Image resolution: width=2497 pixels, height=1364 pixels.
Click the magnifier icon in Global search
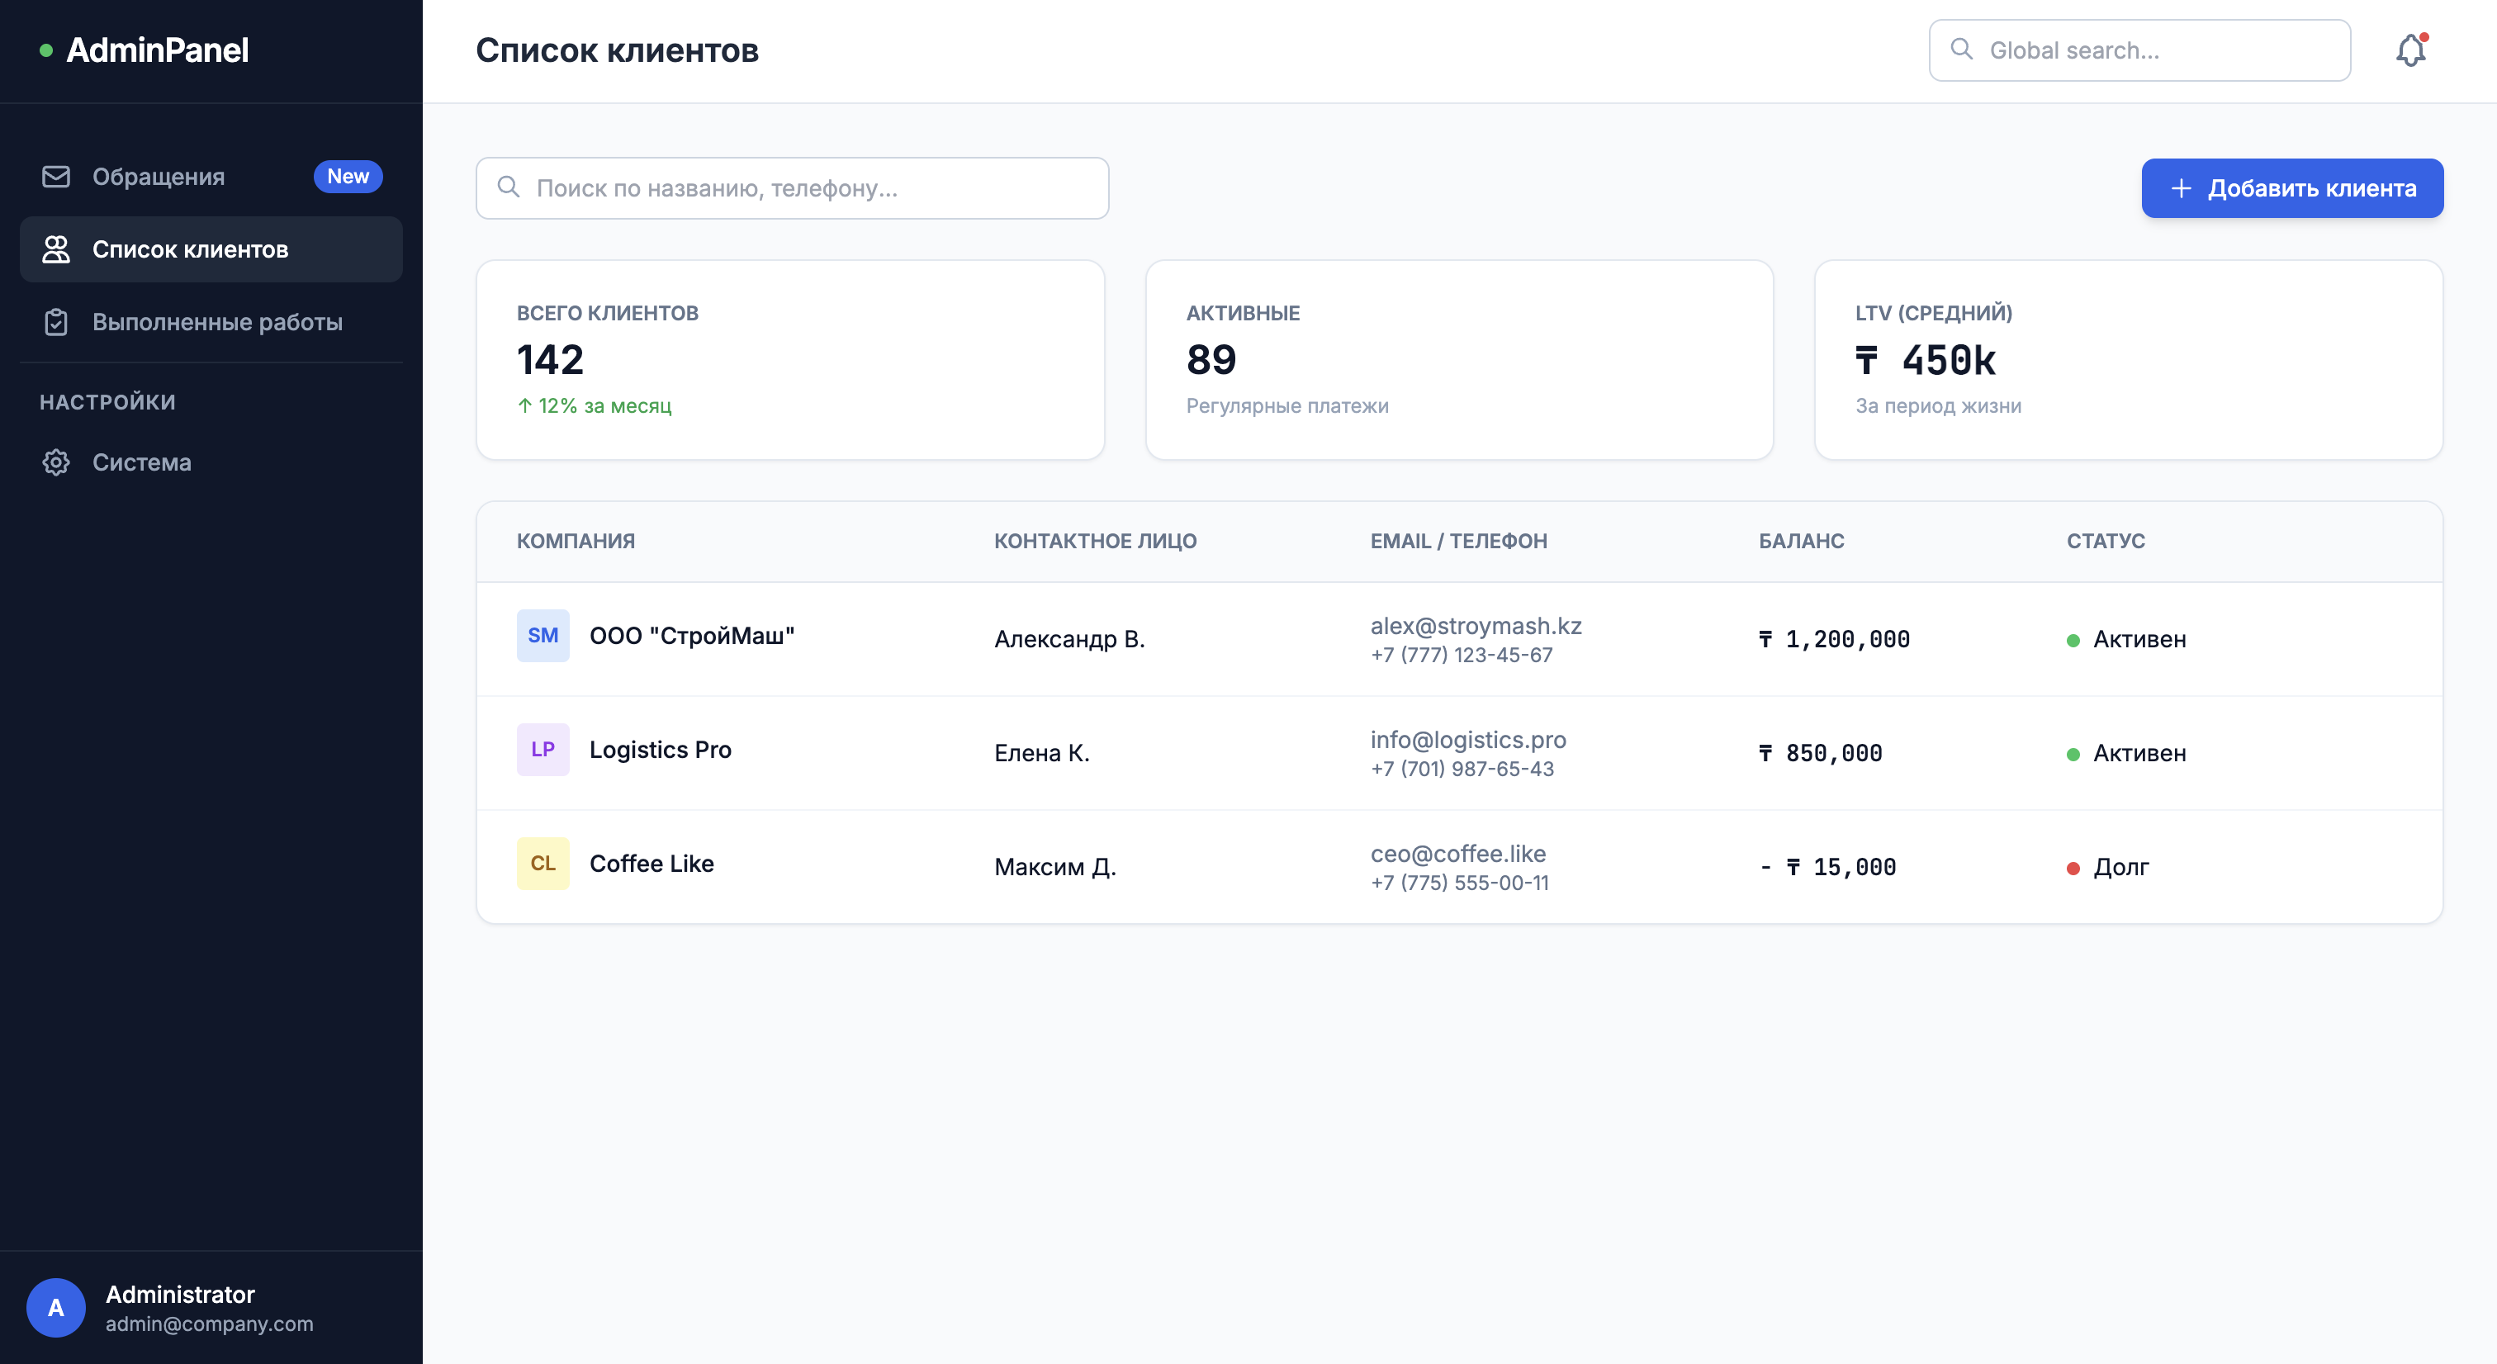pos(1961,50)
